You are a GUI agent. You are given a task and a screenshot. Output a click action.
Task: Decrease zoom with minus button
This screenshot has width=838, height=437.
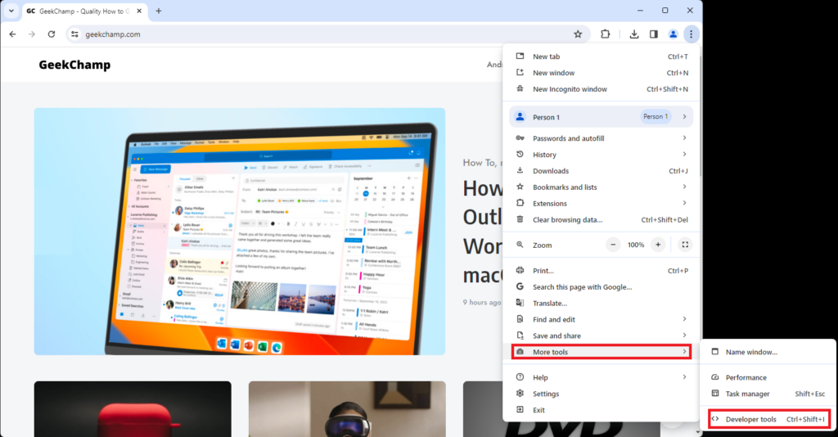613,245
